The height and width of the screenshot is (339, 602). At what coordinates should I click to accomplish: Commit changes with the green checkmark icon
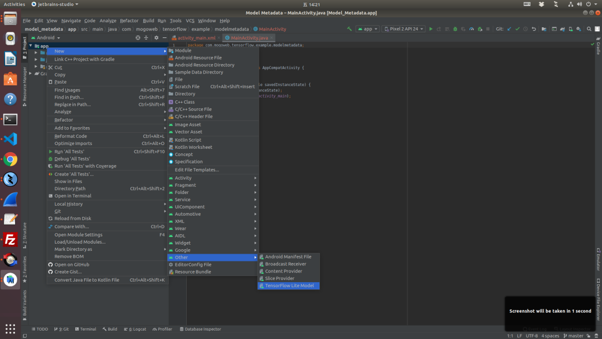pos(518,28)
